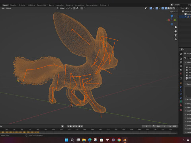Open the Global transform orientation dropdown

point(62,8)
